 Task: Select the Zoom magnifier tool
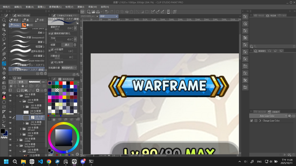4,20
